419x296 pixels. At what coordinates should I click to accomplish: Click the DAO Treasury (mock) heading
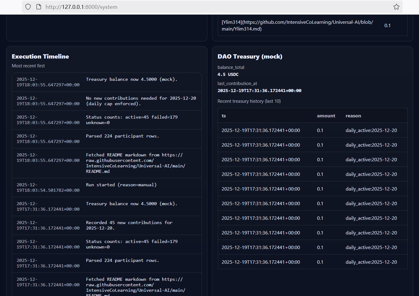coord(250,56)
